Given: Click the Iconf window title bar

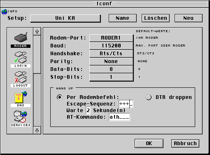Looking at the screenshot, I should 104,4.
